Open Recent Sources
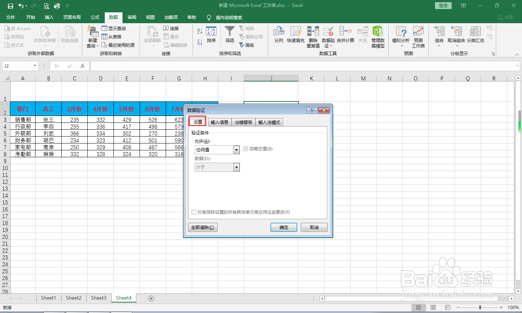Image resolution: width=522 pixels, height=313 pixels. [118, 45]
